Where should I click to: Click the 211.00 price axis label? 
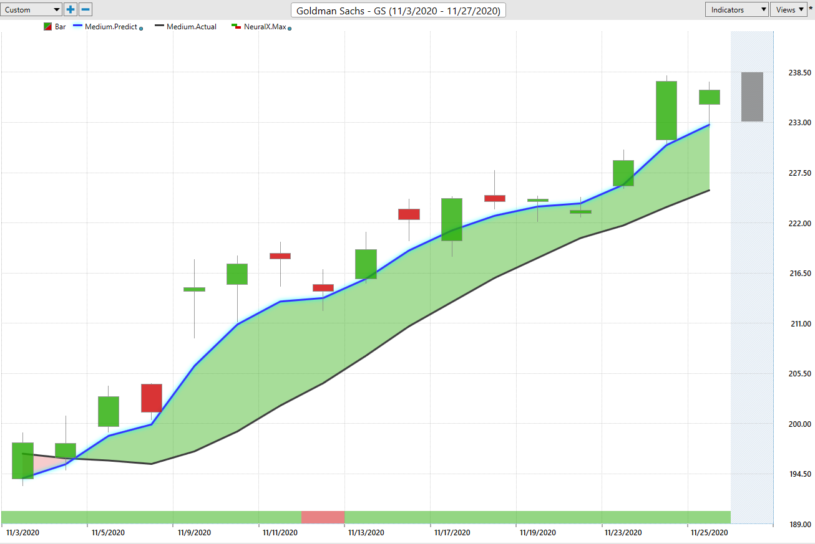point(799,324)
